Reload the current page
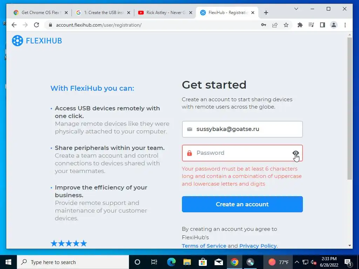 pyautogui.click(x=36, y=25)
